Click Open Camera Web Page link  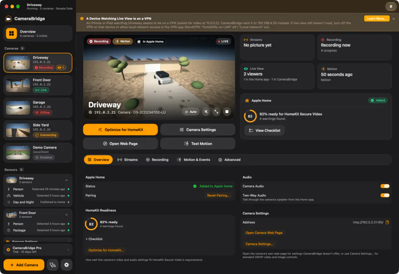tap(264, 233)
